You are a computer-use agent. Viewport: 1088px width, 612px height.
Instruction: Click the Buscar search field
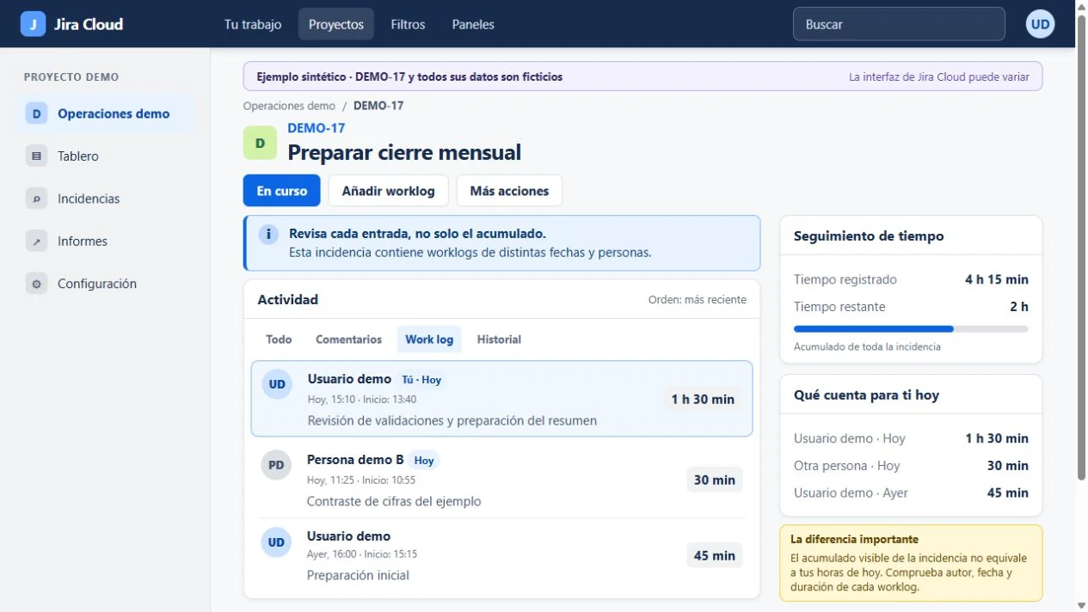899,24
